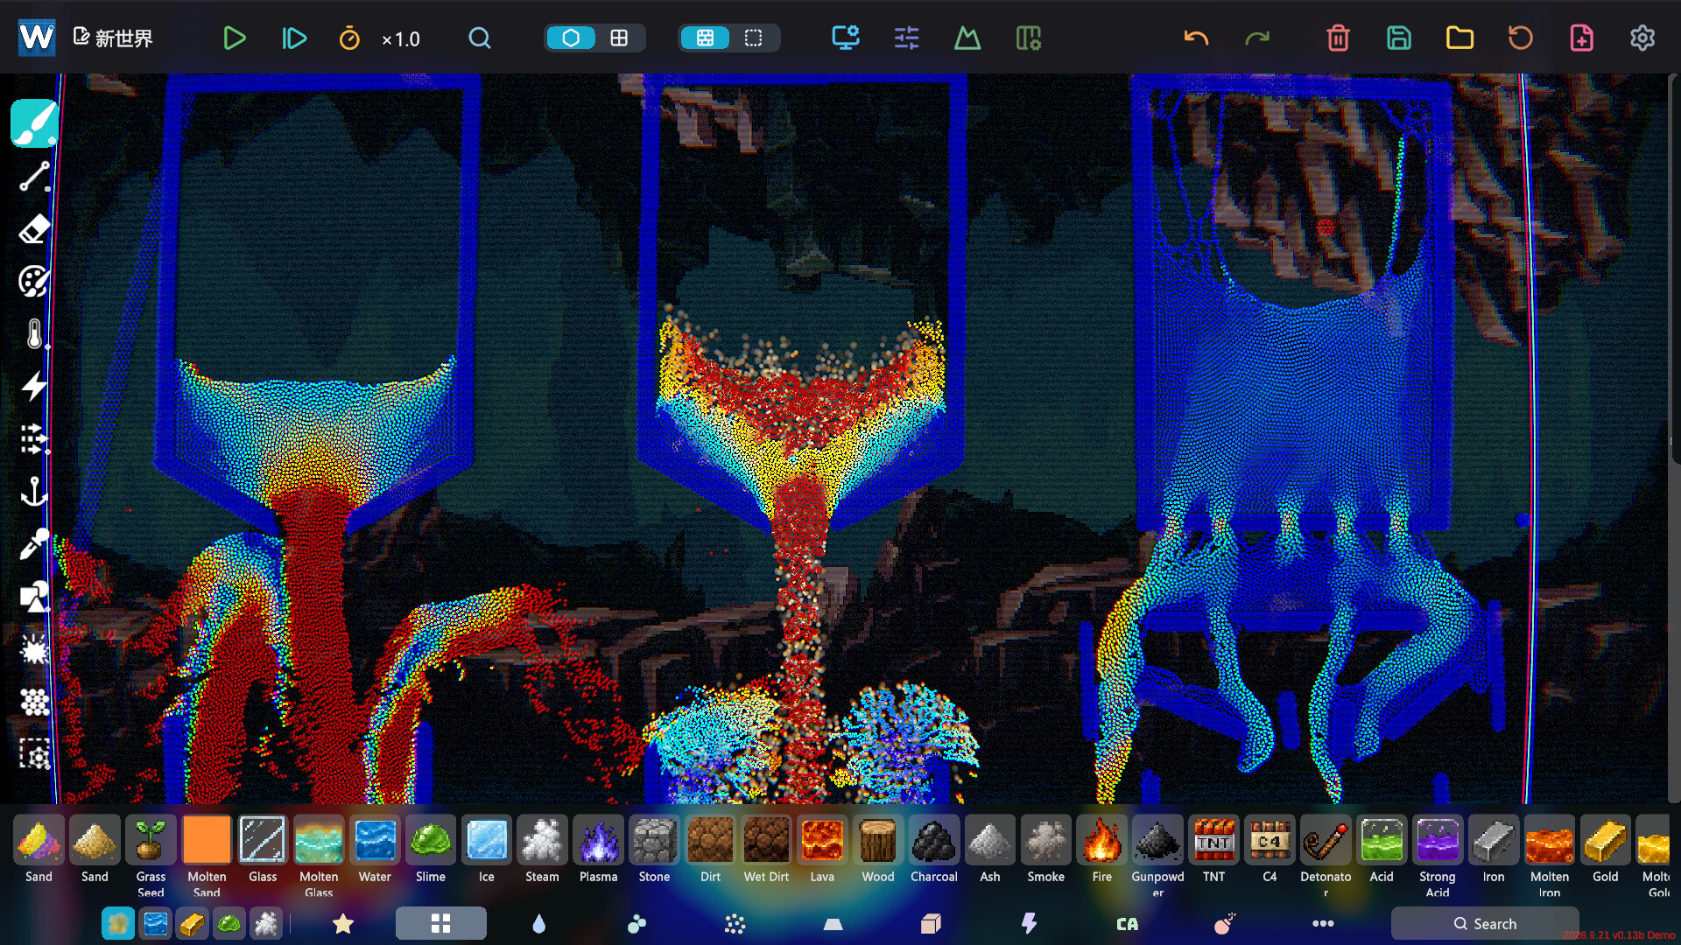Image resolution: width=1681 pixels, height=945 pixels.
Task: Pick the Molten Sand orange swatch
Action: point(207,841)
